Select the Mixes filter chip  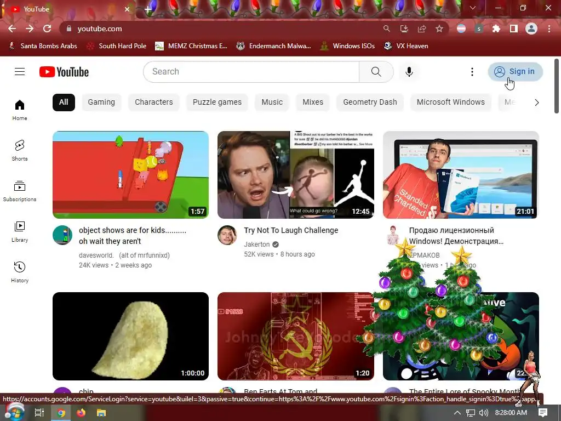point(313,103)
